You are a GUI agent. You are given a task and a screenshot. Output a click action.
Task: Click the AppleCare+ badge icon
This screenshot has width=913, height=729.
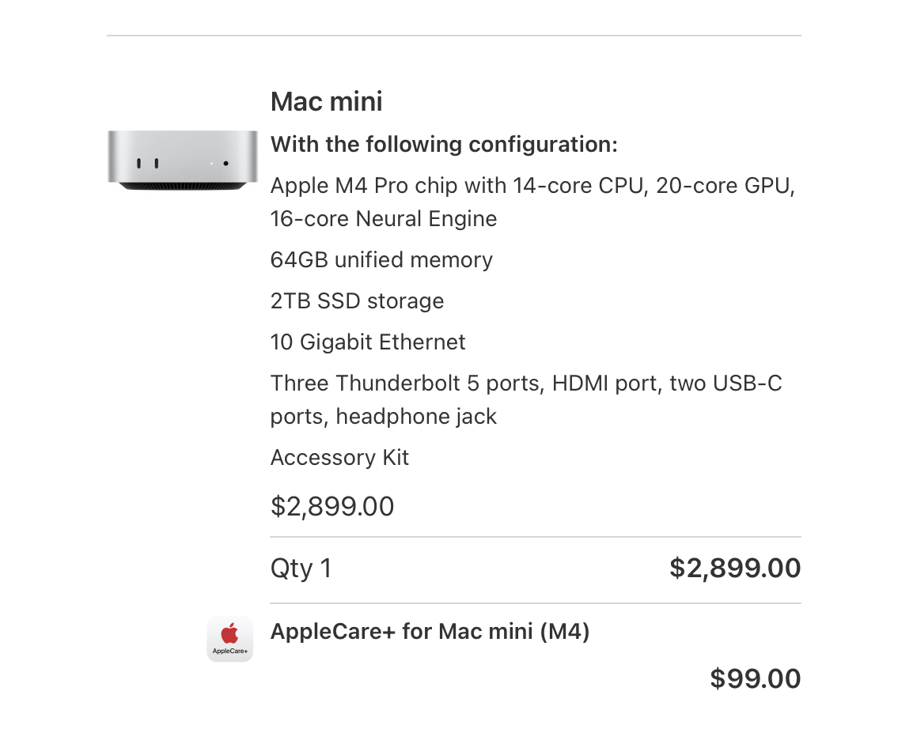coord(229,639)
